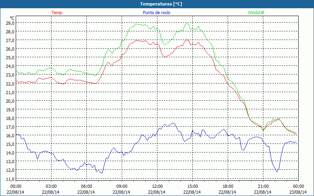Click the 03:00 time axis label
The width and height of the screenshot is (314, 196).
[x=51, y=187]
